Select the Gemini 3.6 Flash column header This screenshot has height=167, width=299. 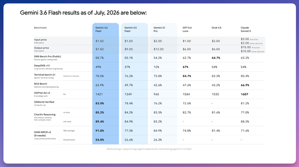[x=102, y=29]
